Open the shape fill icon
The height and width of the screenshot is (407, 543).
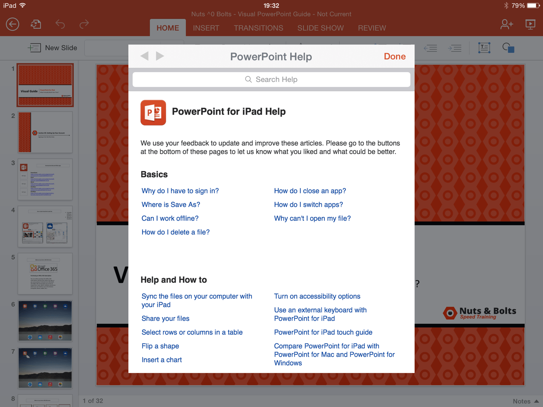[508, 48]
